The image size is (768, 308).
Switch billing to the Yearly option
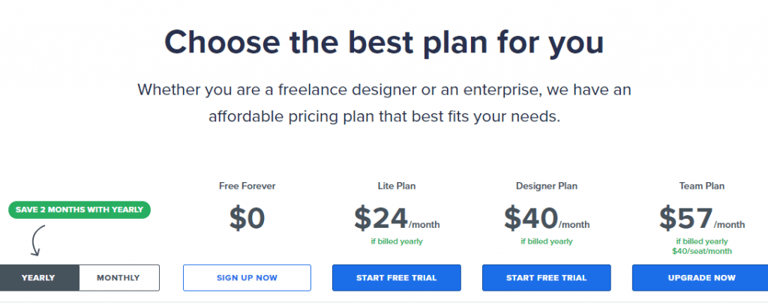[x=38, y=277]
